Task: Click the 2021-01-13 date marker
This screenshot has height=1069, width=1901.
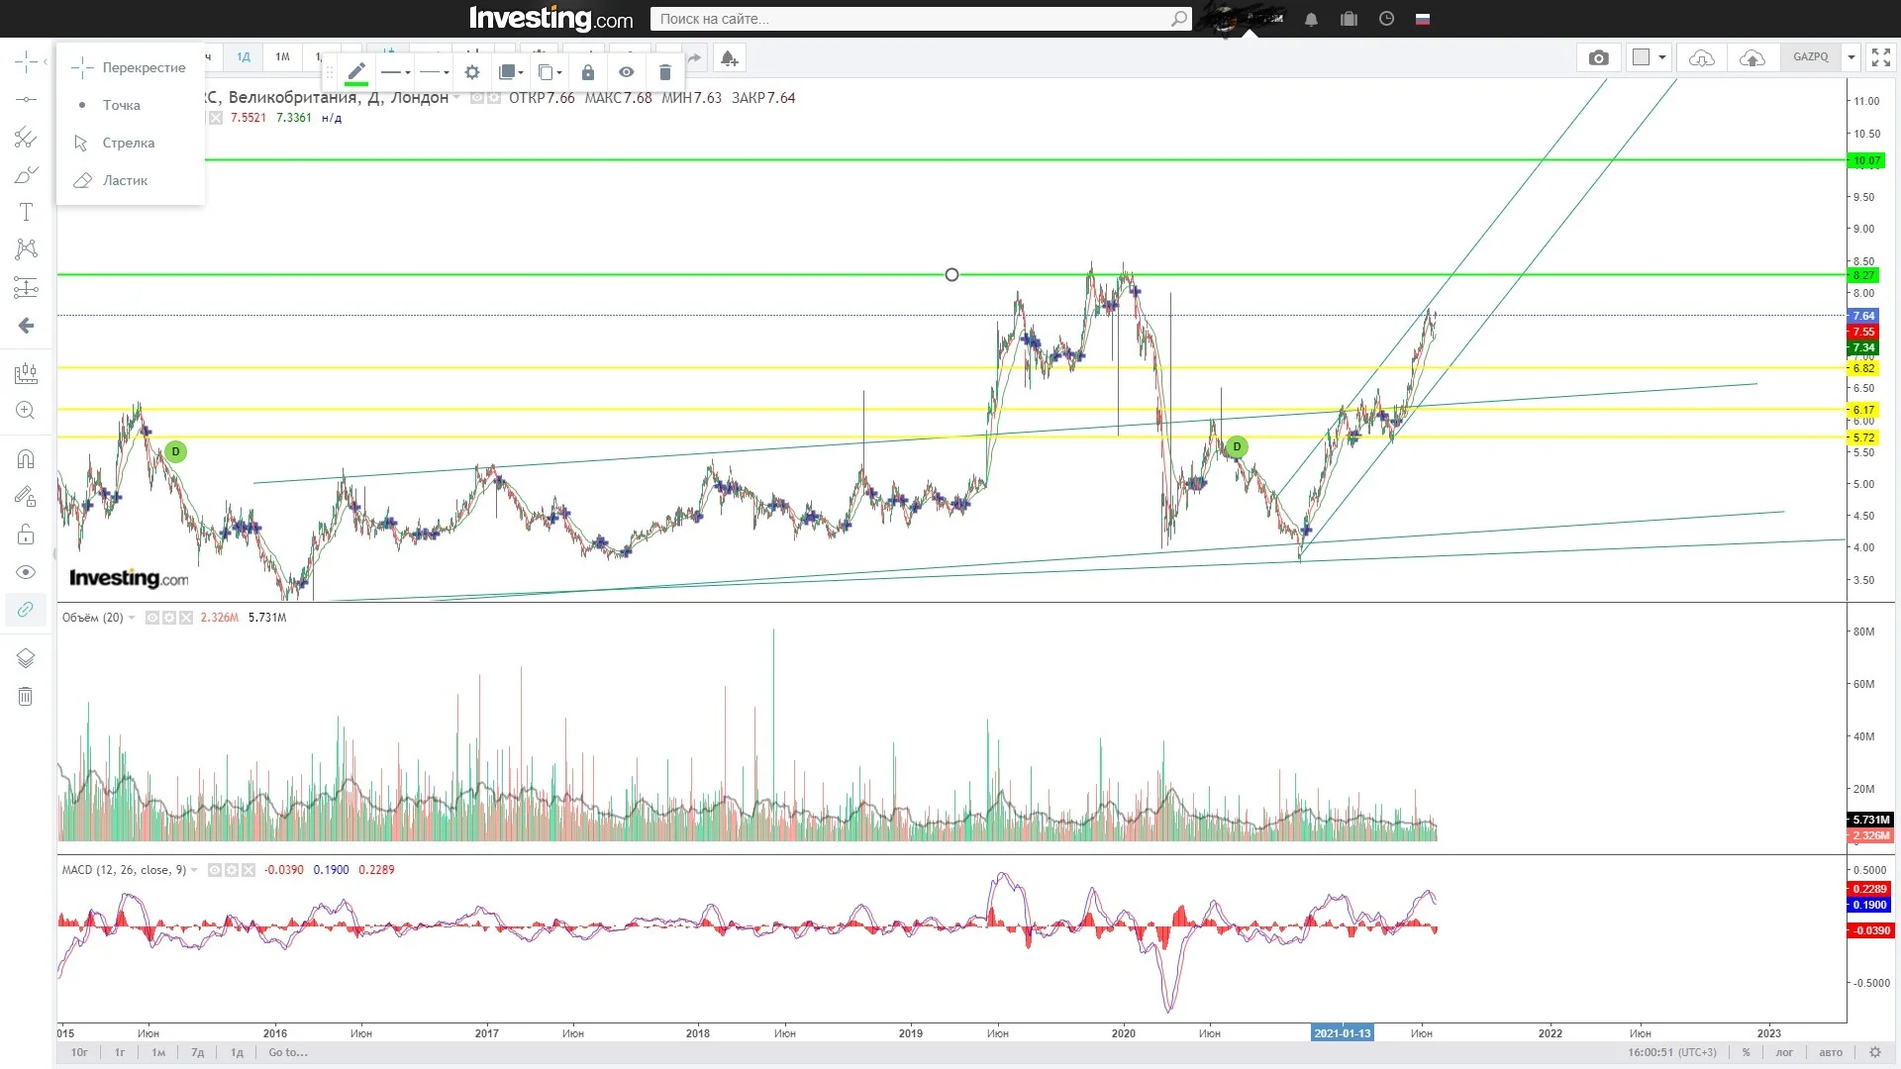Action: pos(1343,1033)
